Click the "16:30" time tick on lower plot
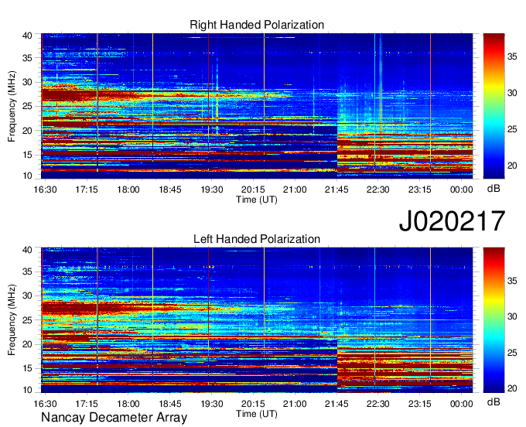Image resolution: width=526 pixels, height=427 pixels. 46,404
